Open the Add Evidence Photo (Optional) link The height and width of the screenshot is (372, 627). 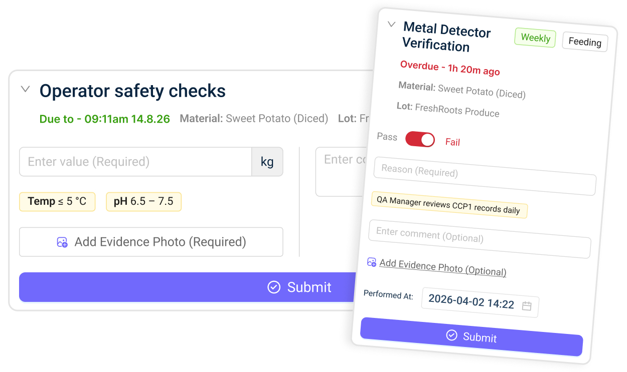click(442, 267)
